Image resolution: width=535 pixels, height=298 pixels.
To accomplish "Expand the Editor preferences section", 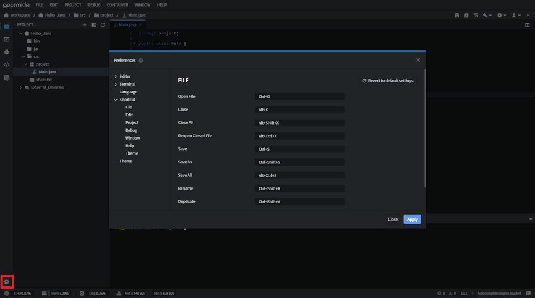I will pos(116,77).
